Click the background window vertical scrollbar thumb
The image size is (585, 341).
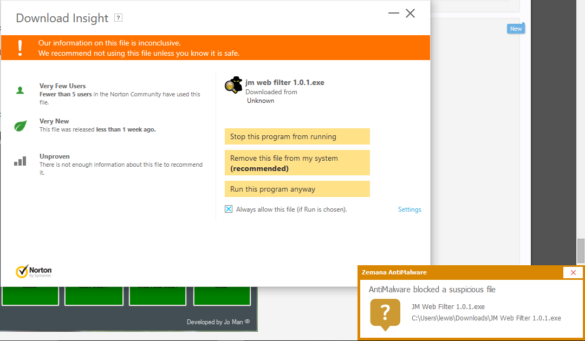click(x=581, y=251)
